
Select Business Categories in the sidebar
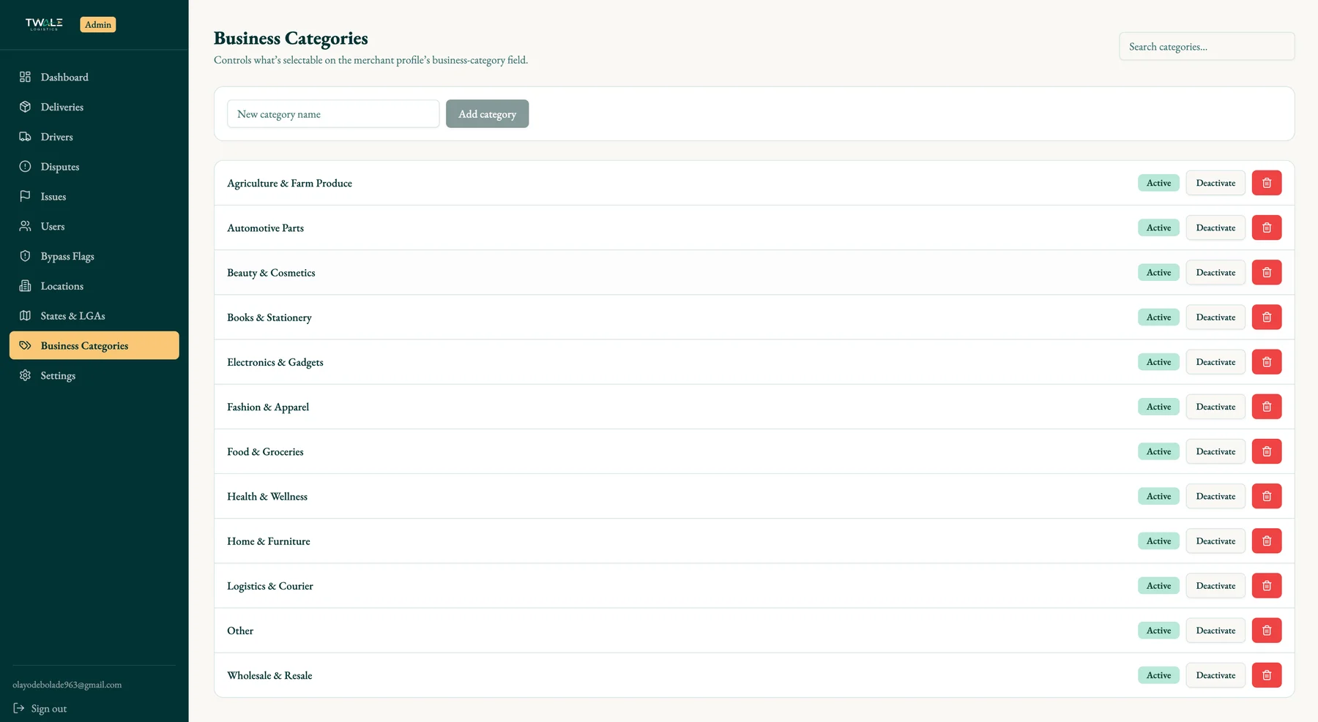click(x=94, y=345)
